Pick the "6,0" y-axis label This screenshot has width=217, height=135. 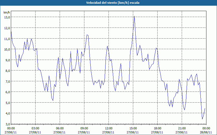tap(8, 92)
